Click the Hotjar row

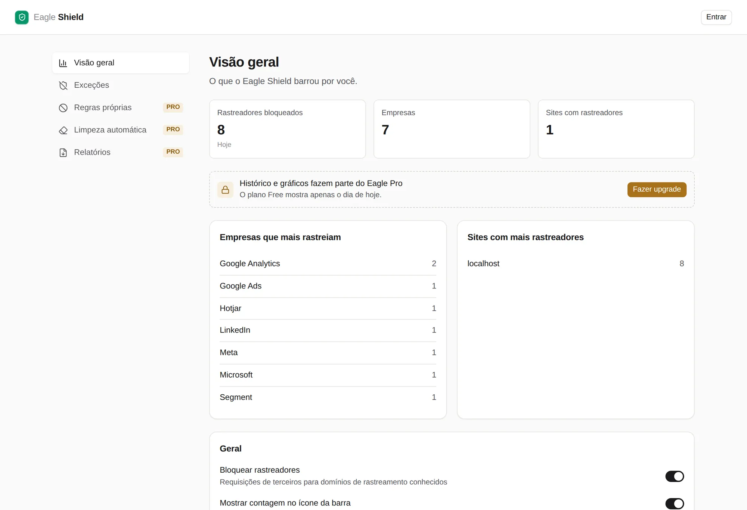(328, 309)
